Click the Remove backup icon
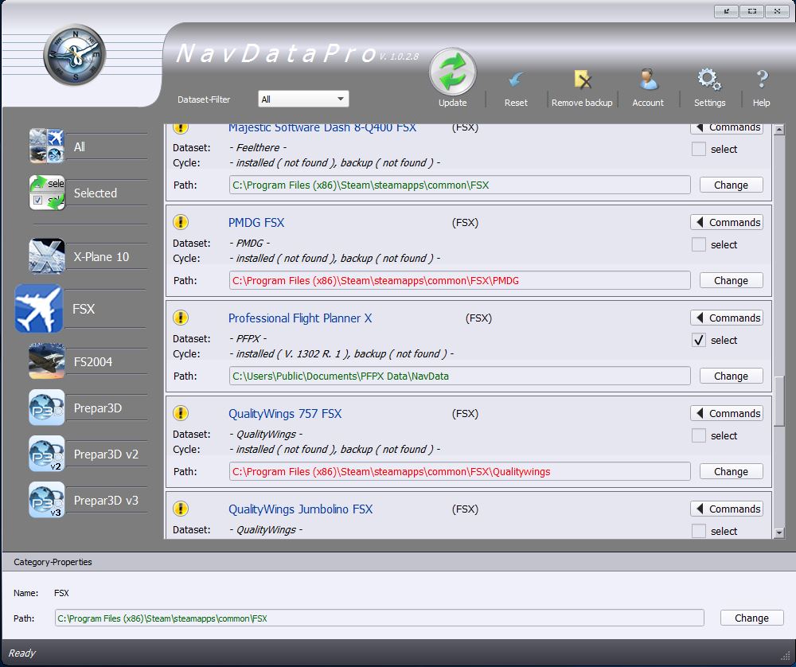This screenshot has height=667, width=796. click(x=583, y=80)
